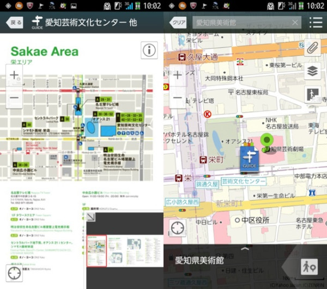Viewport: 327px width, 289px height.
Task: Tap the クリア clear button
Action: coord(178,22)
